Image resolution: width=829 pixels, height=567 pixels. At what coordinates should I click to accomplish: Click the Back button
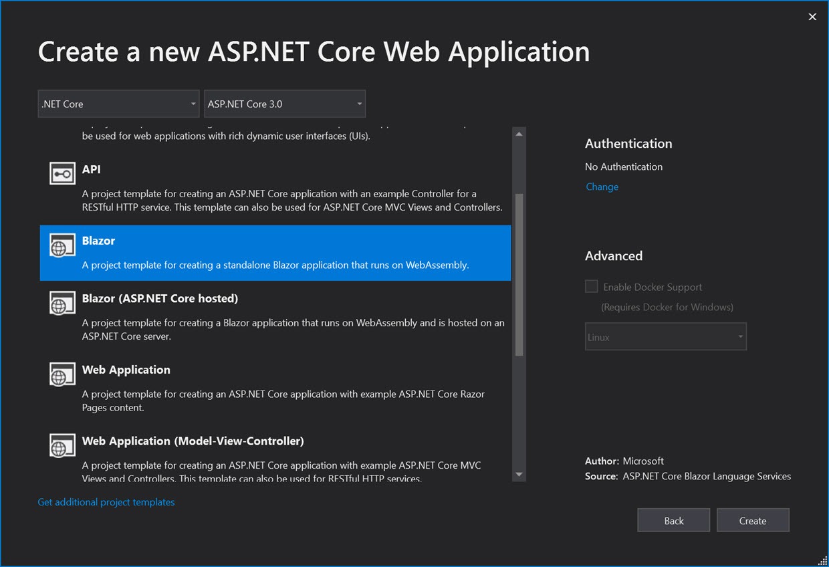674,521
